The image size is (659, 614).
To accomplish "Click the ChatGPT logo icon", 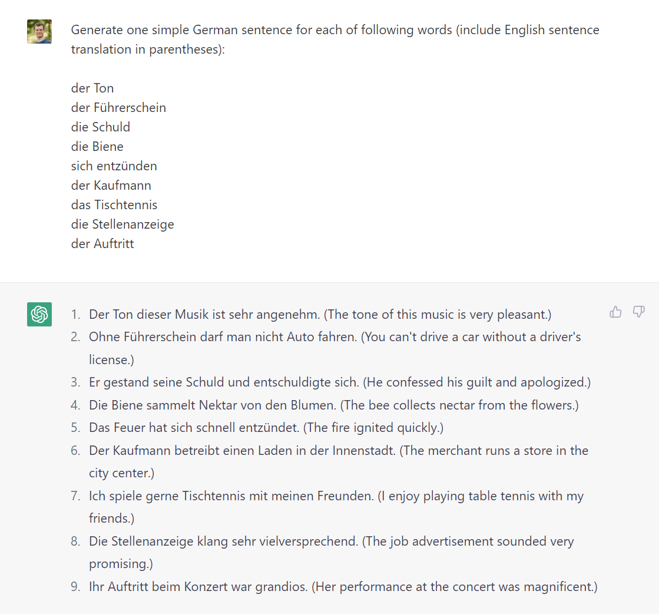I will [x=39, y=314].
